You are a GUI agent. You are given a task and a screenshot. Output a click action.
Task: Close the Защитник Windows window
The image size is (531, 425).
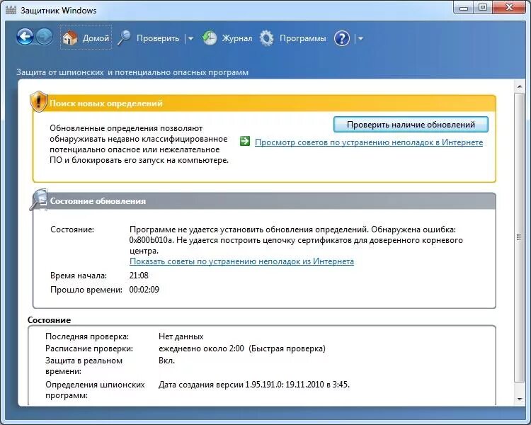509,8
